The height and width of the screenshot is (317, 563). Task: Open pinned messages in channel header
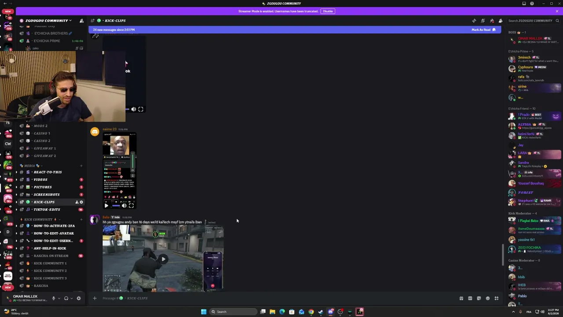(x=492, y=21)
